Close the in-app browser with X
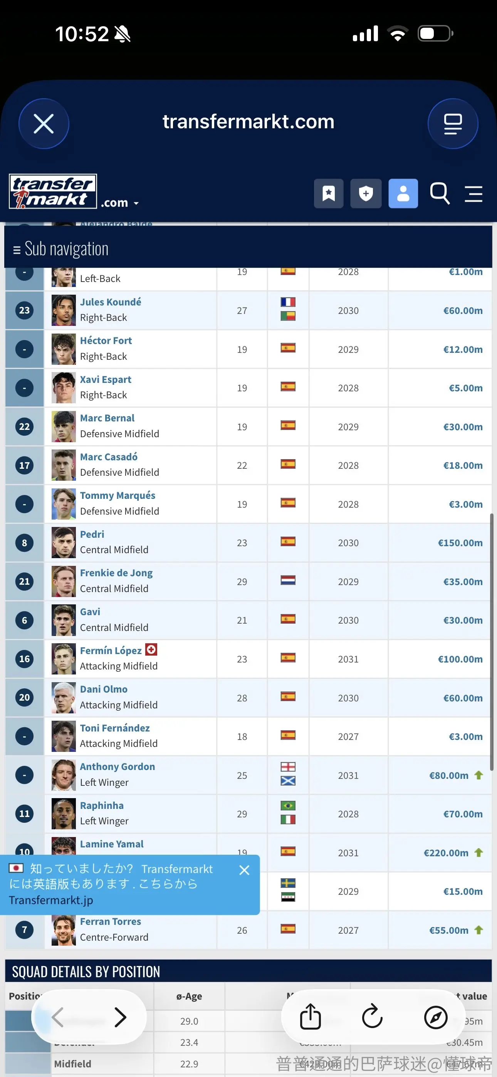497x1077 pixels. point(44,124)
